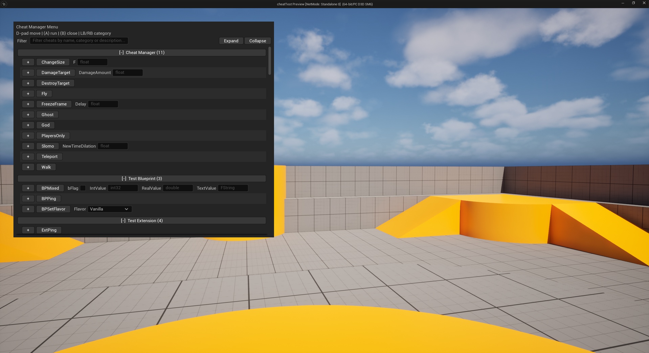This screenshot has width=649, height=353.
Task: Run the DamageTarget cheat
Action: [x=56, y=73]
